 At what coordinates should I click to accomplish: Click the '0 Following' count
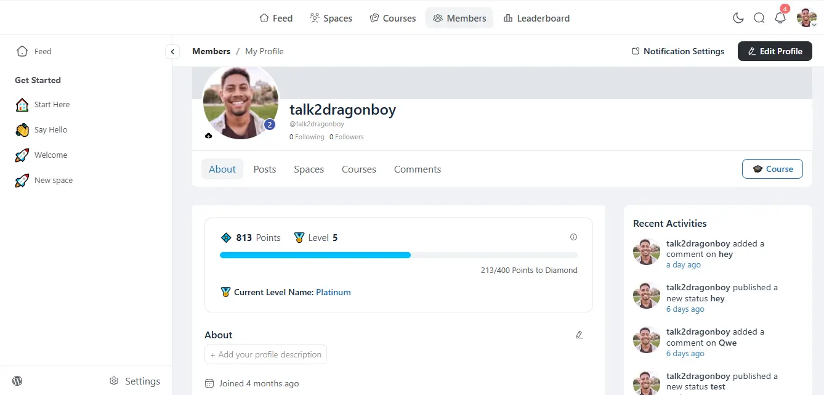307,137
